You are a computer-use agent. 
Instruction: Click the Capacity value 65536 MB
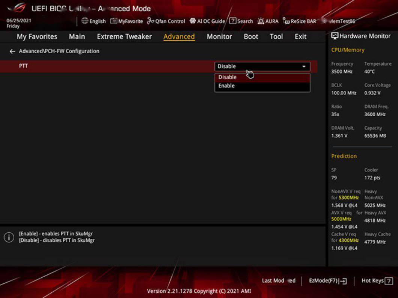pyautogui.click(x=375, y=136)
